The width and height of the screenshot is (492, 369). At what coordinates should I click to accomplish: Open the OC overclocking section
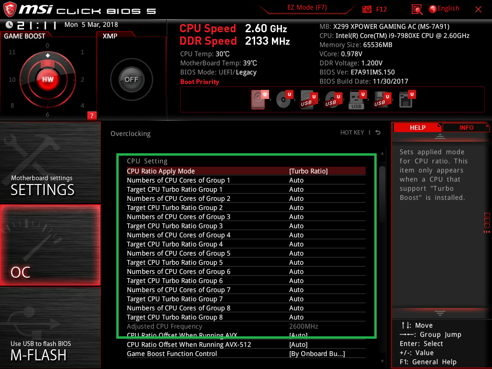click(x=50, y=246)
